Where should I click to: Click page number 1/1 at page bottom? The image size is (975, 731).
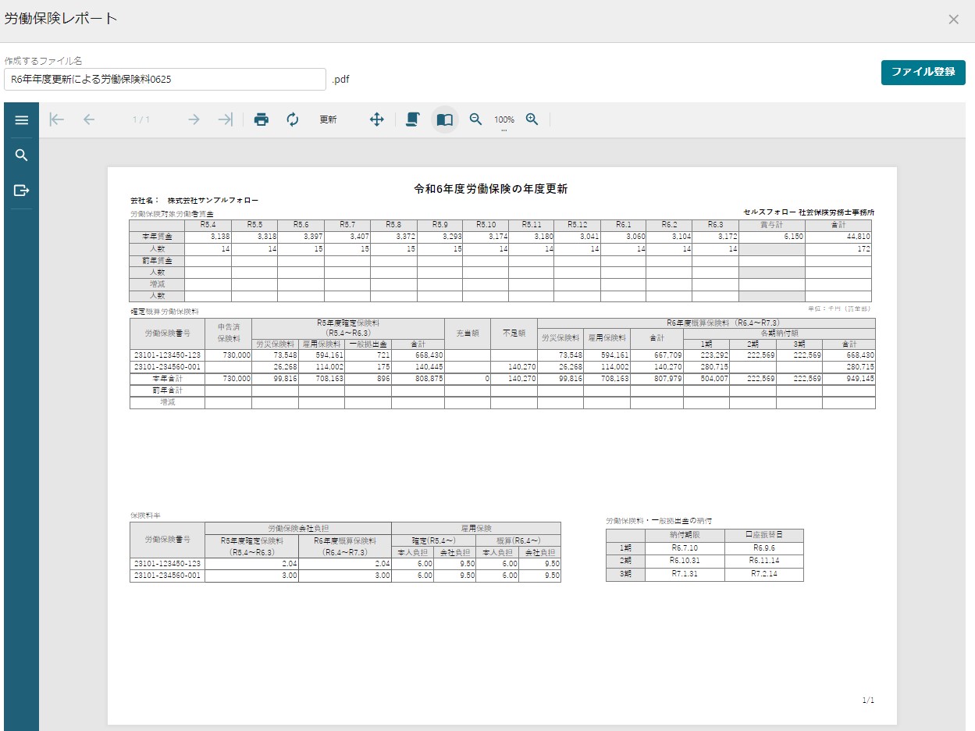[868, 701]
